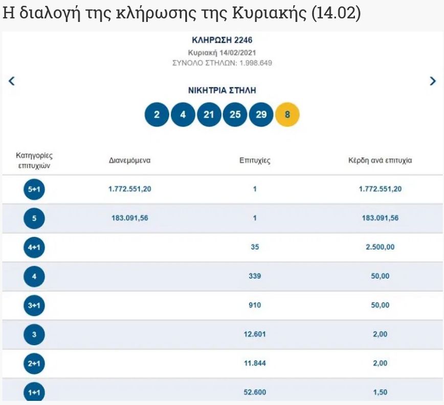This screenshot has height=405, width=444.
Task: Click the Κατηγορίες επιτυχιών column header
Action: (x=34, y=160)
